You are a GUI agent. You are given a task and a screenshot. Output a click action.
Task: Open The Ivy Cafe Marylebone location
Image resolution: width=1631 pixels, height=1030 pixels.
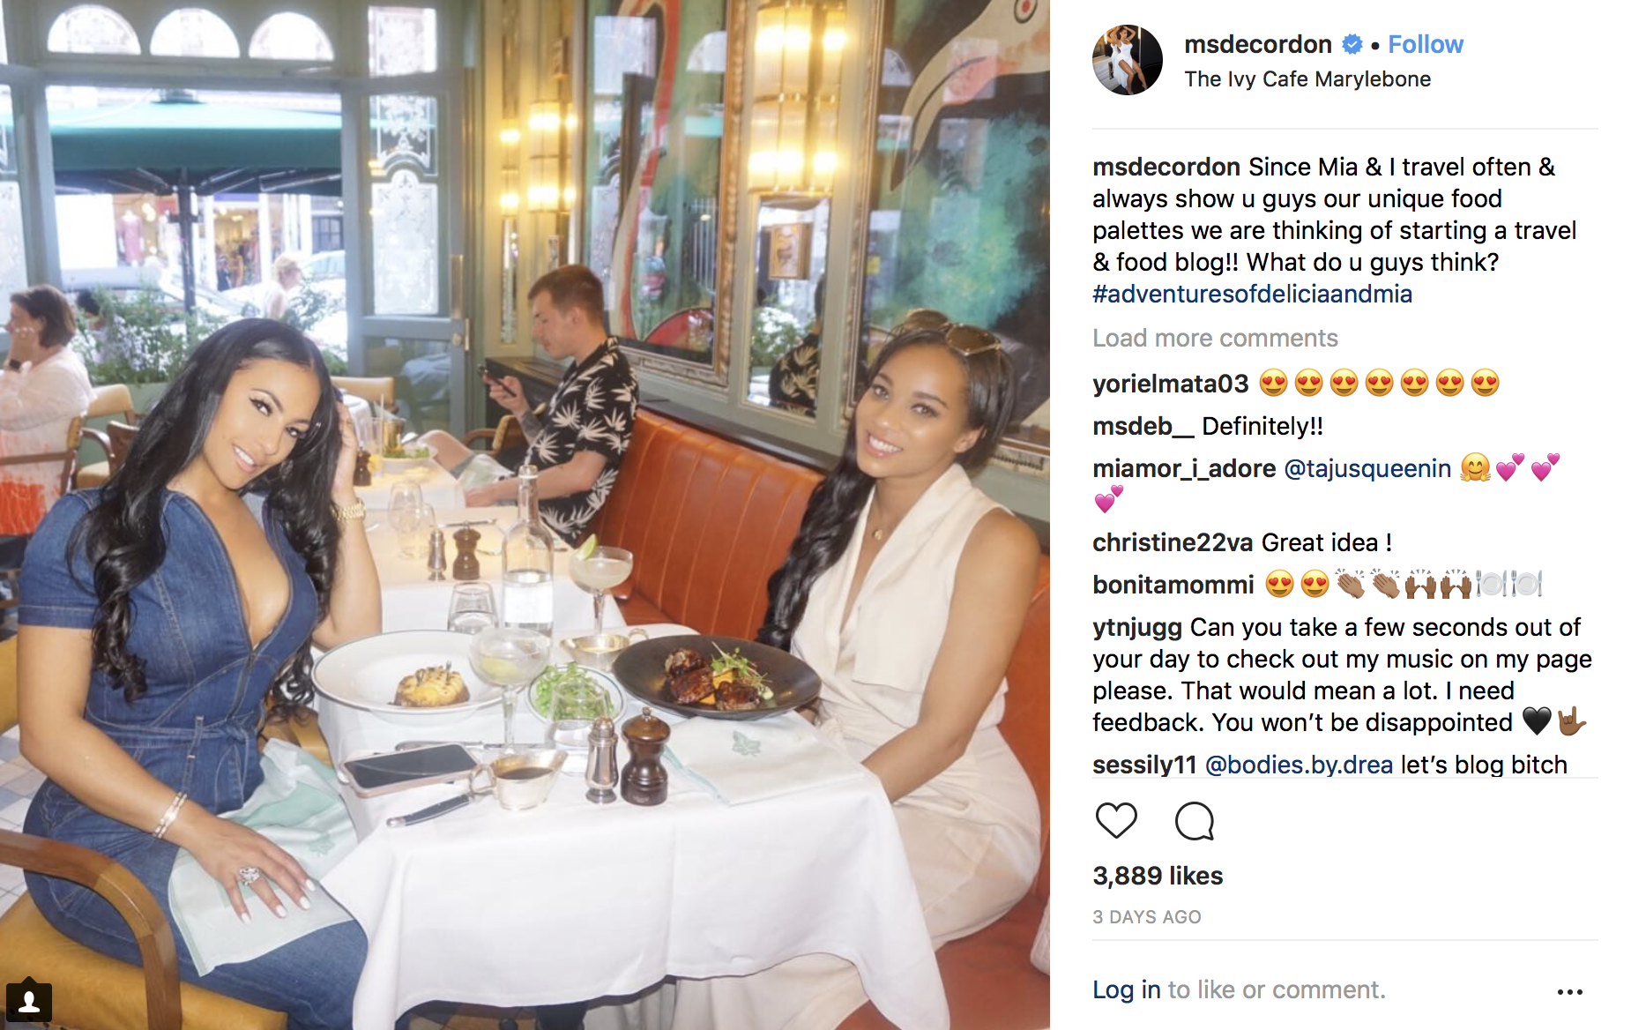pyautogui.click(x=1307, y=79)
